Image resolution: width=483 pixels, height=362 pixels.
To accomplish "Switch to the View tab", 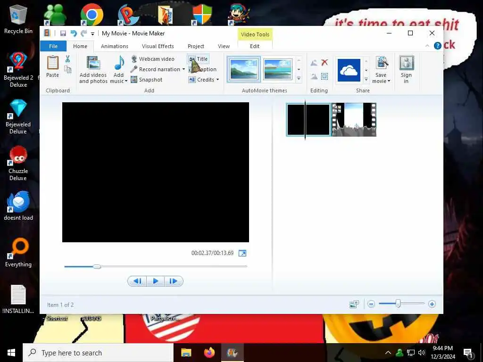I will point(224,46).
